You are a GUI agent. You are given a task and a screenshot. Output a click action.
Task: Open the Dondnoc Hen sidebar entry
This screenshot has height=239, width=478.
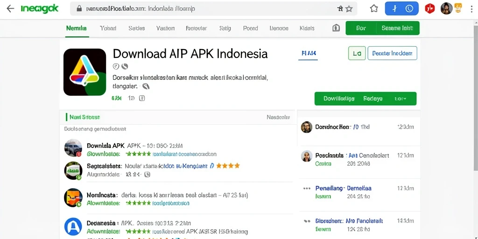click(358, 127)
